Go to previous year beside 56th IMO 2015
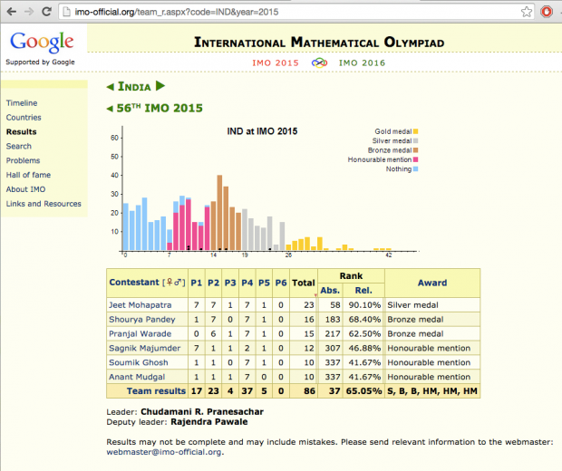The image size is (562, 471). pyautogui.click(x=111, y=109)
